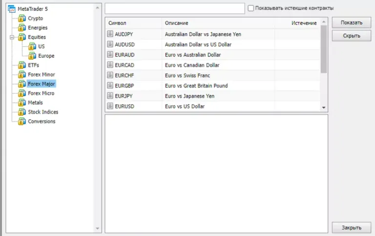Click 'Euro vs Australian Dollar' description
Image resolution: width=375 pixels, height=236 pixels.
tap(193, 55)
